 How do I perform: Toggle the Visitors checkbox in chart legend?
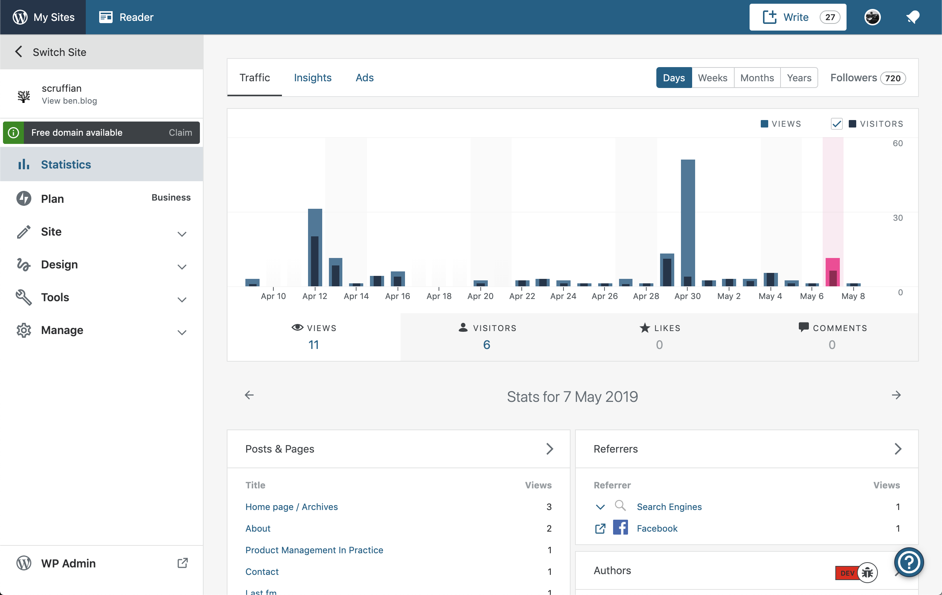(x=836, y=124)
